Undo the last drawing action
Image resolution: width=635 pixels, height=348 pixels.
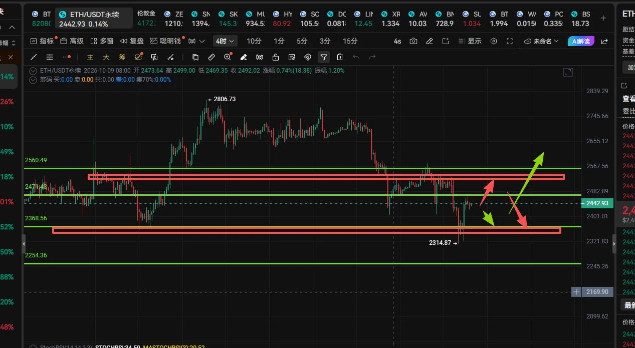point(356,57)
